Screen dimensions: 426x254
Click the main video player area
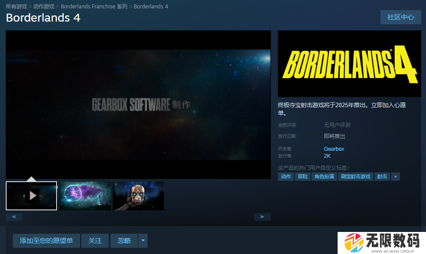click(x=138, y=105)
